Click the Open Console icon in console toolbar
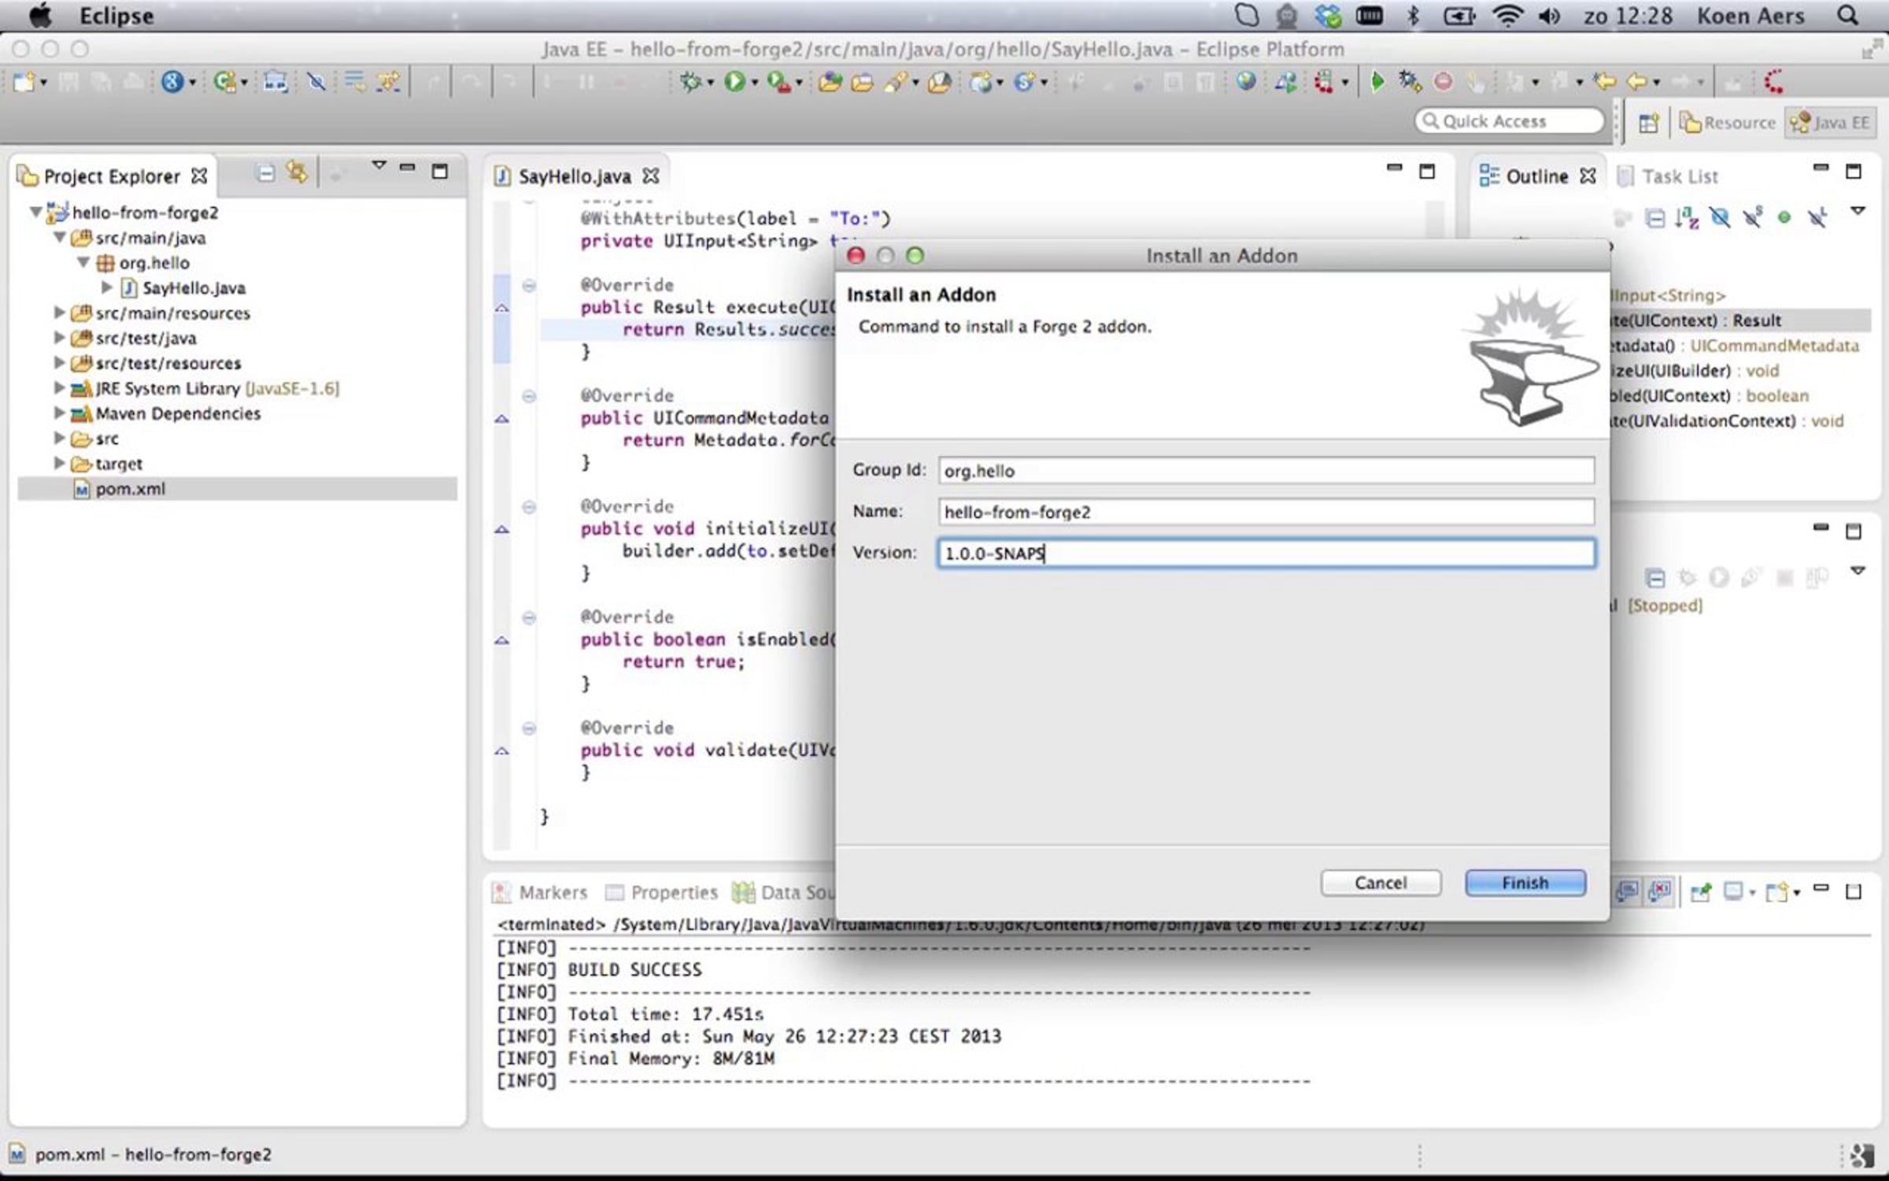1889x1181 pixels. 1779,892
